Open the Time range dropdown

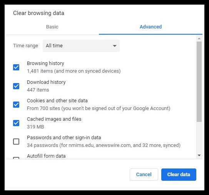pyautogui.click(x=81, y=46)
